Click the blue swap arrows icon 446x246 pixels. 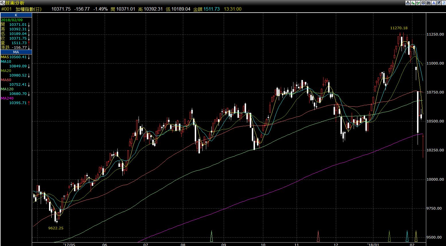(x=444, y=3)
